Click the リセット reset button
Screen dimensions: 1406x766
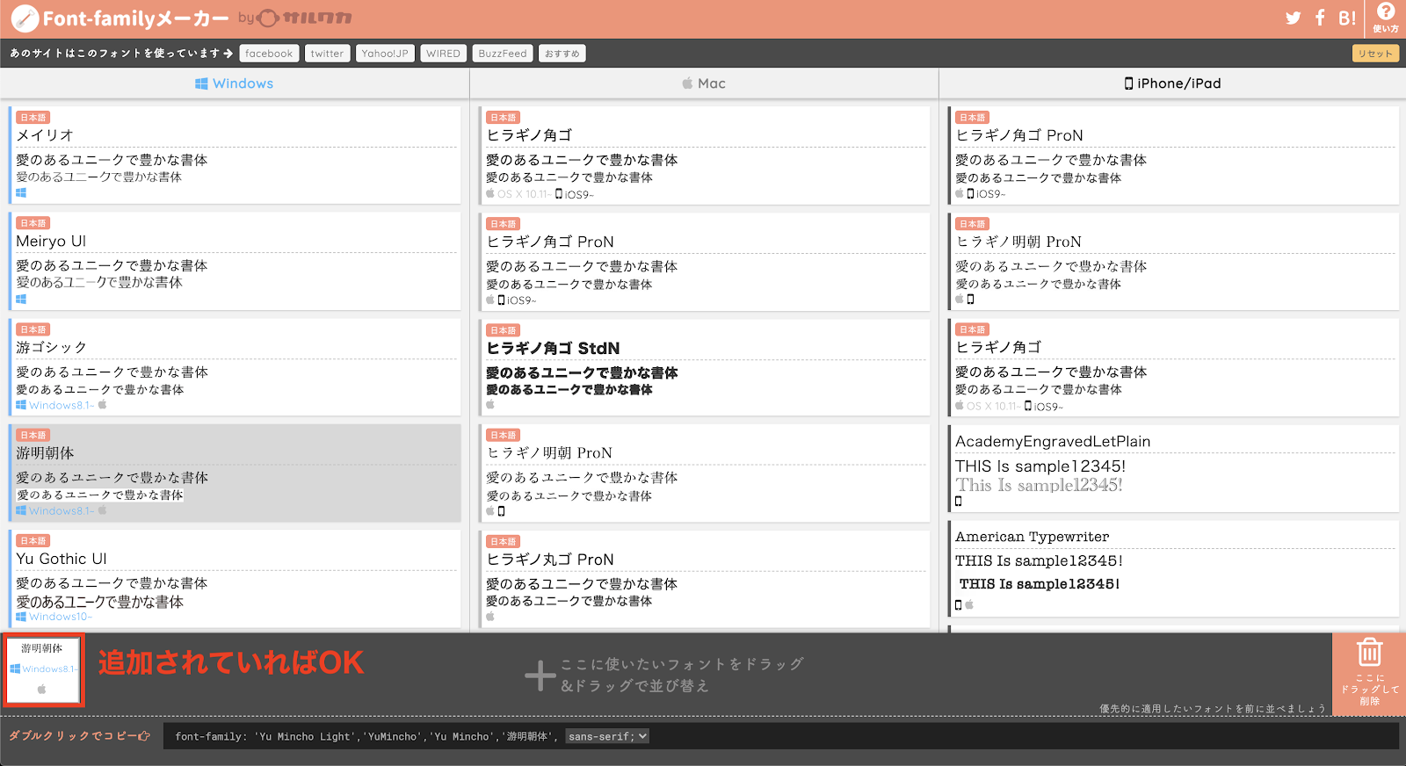[1375, 54]
